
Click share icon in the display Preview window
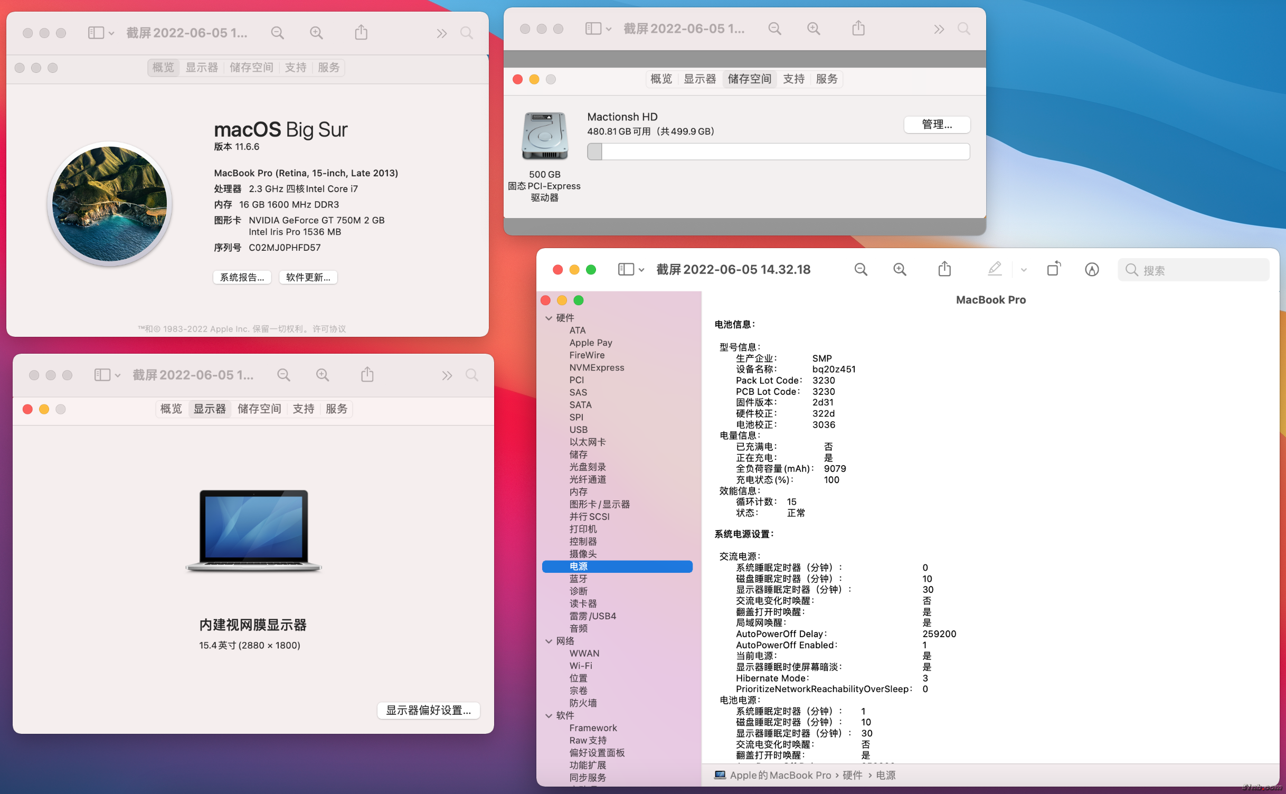367,374
